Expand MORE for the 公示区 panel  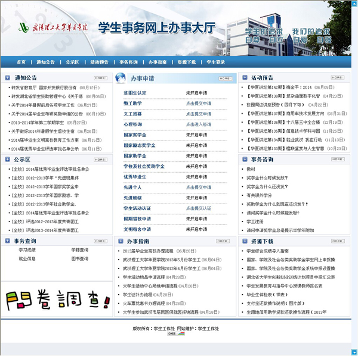coord(100,160)
